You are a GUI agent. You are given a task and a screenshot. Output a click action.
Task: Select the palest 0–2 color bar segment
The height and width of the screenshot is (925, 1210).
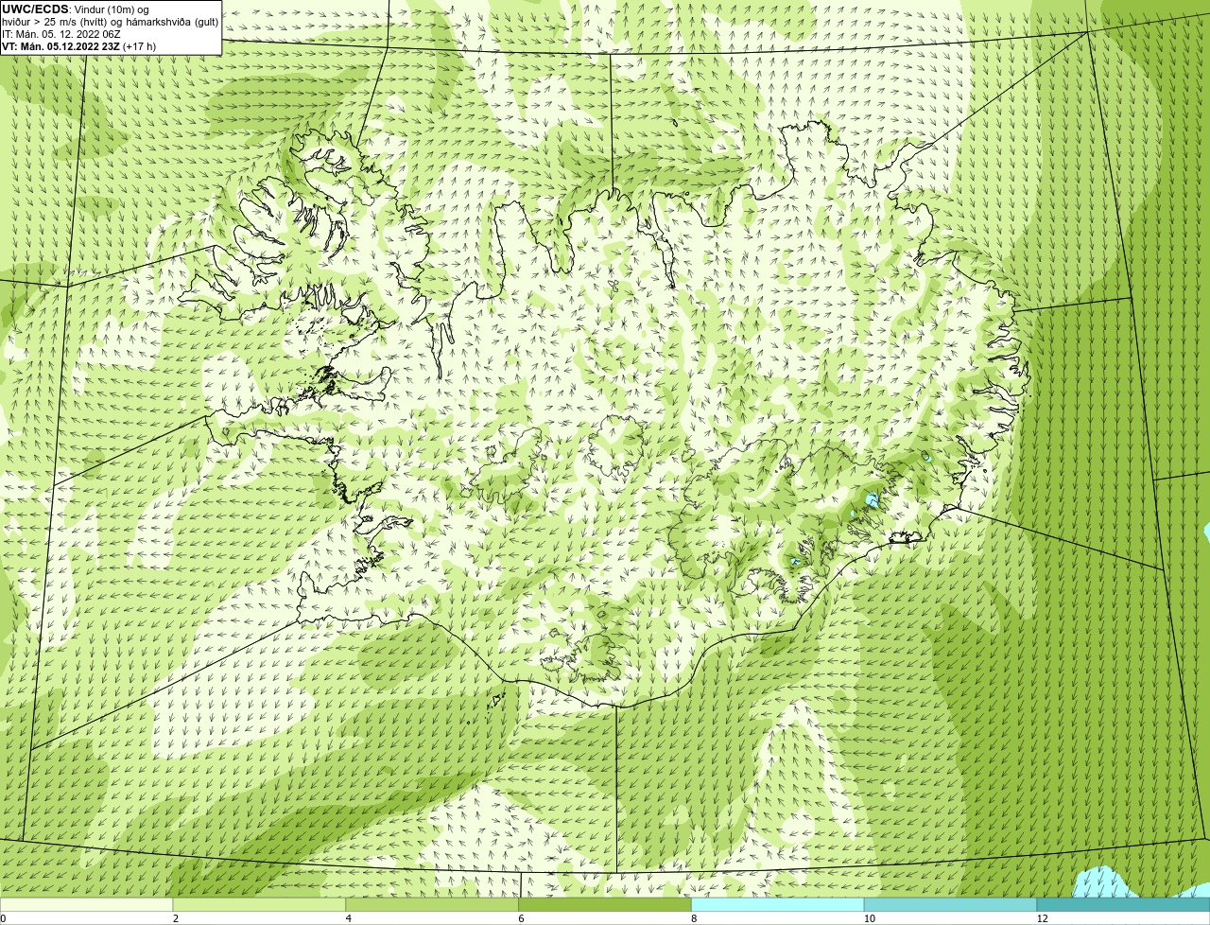pyautogui.click(x=86, y=905)
